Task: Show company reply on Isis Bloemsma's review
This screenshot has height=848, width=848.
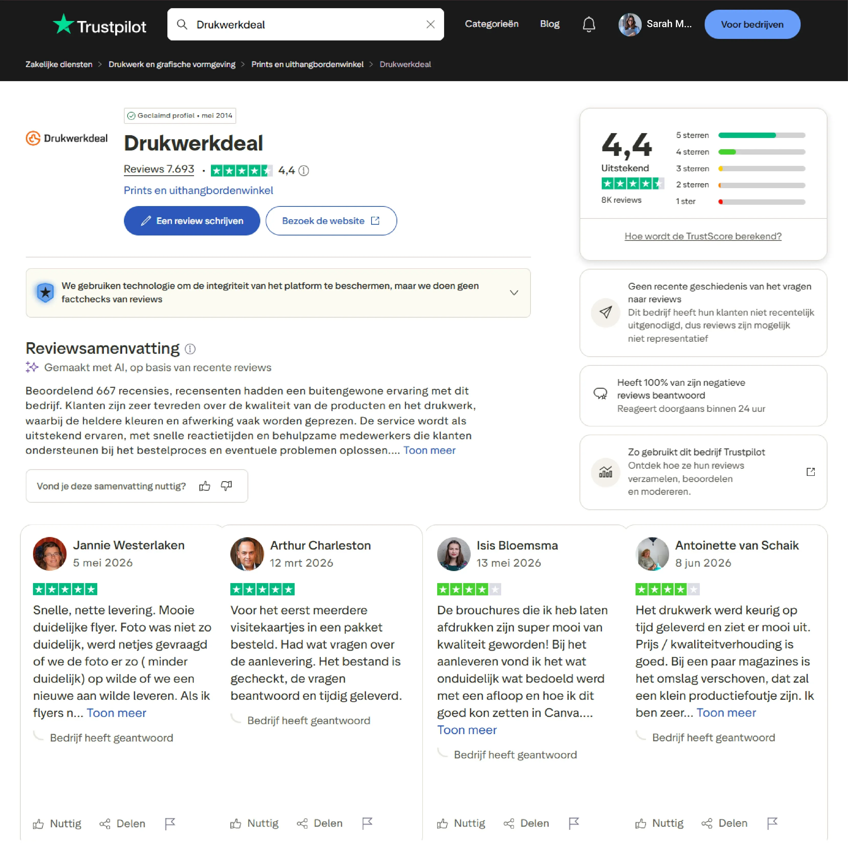Action: (515, 755)
